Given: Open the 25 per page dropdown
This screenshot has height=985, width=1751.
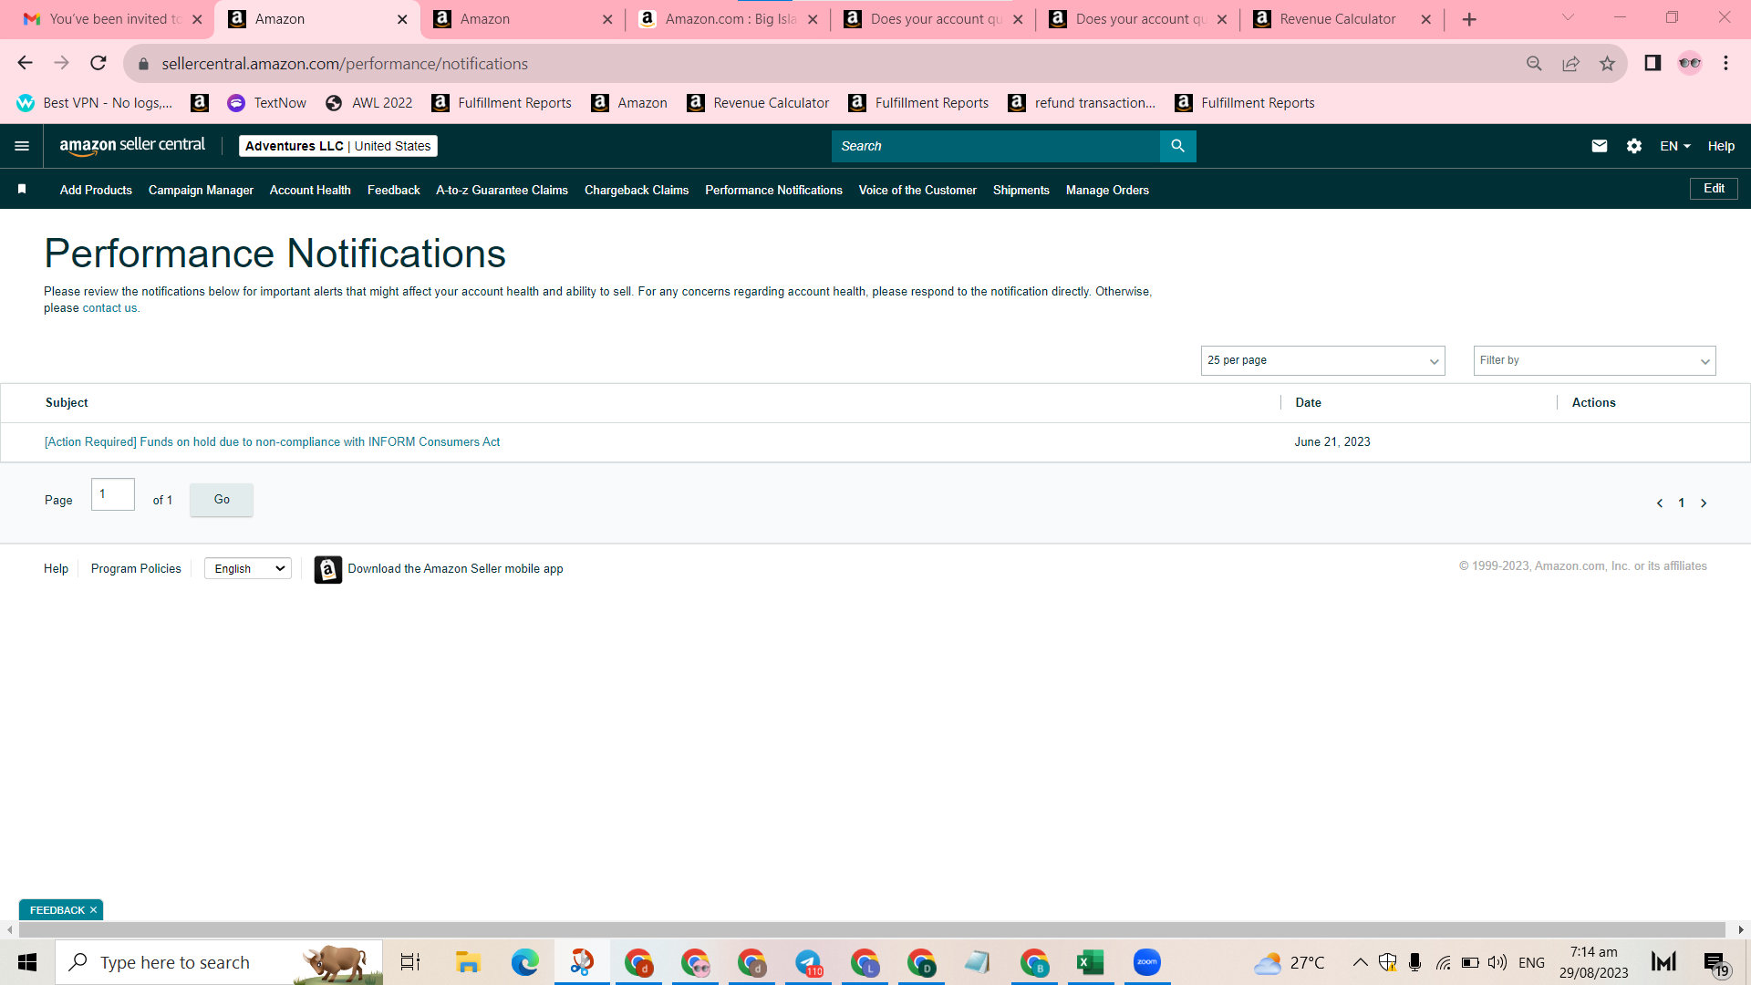Looking at the screenshot, I should coord(1322,360).
